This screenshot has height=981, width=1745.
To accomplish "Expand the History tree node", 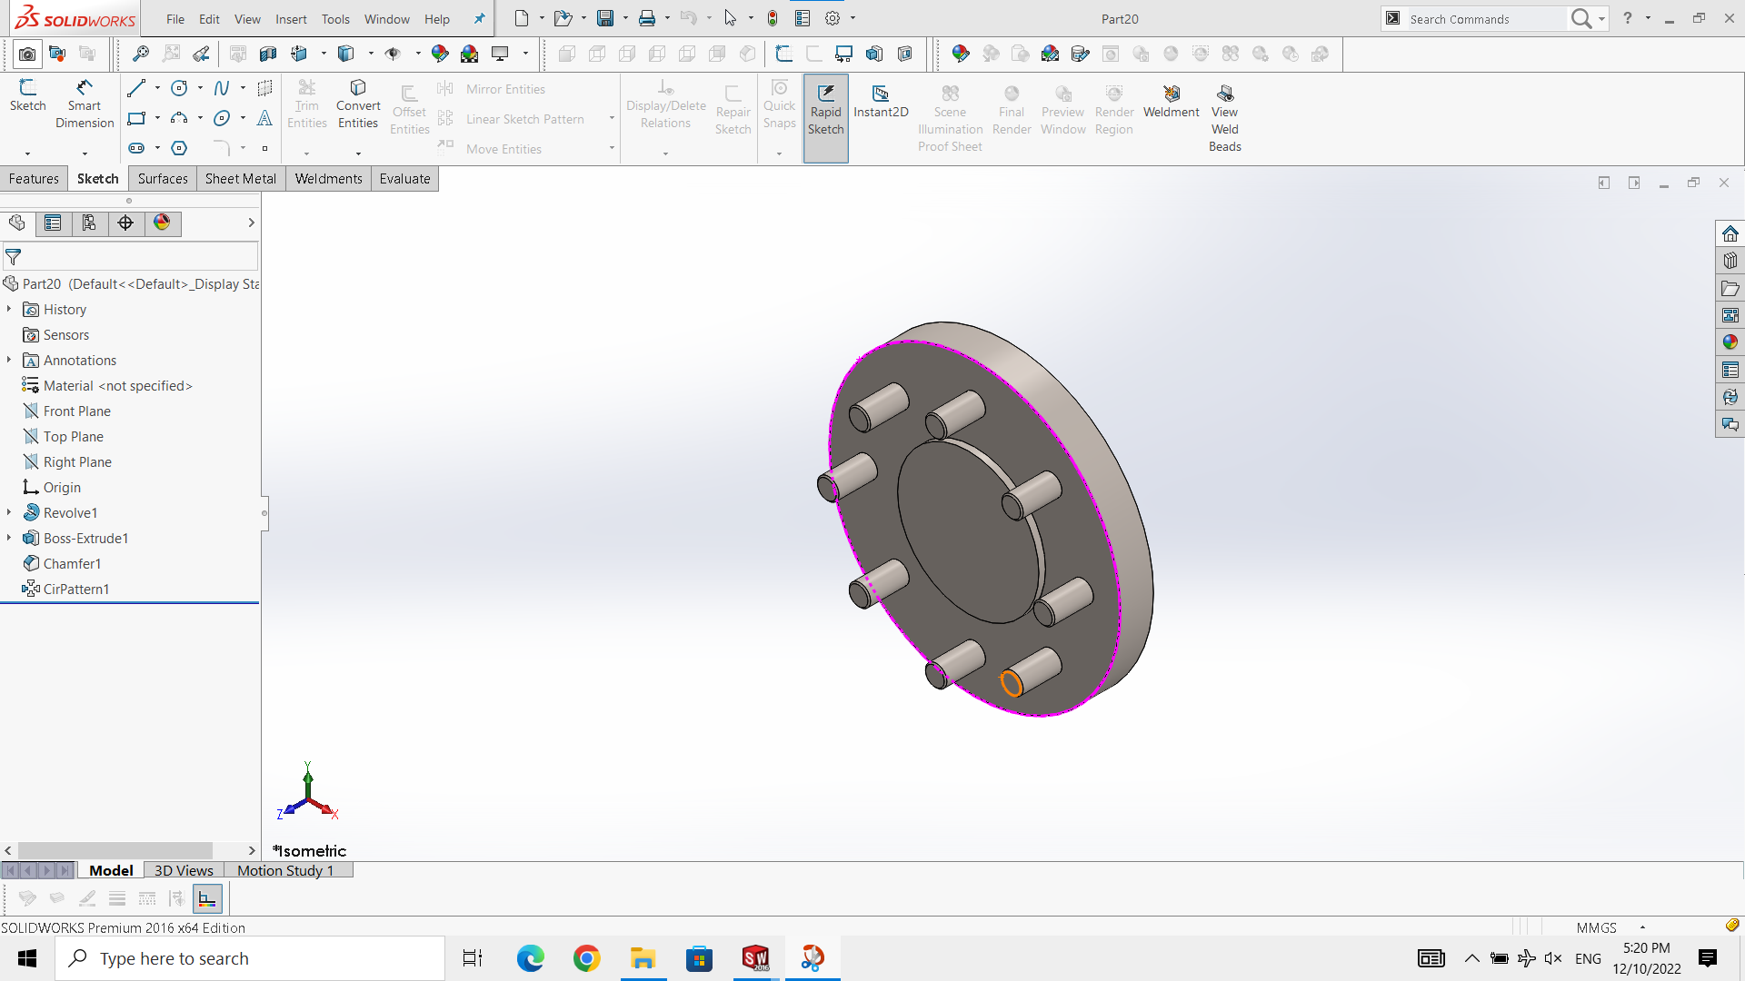I will [9, 310].
